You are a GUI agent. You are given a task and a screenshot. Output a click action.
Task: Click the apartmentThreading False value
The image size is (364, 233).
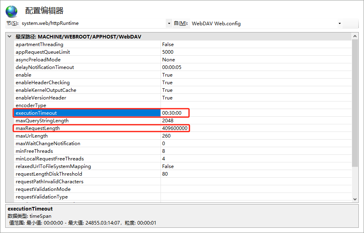[x=168, y=45]
